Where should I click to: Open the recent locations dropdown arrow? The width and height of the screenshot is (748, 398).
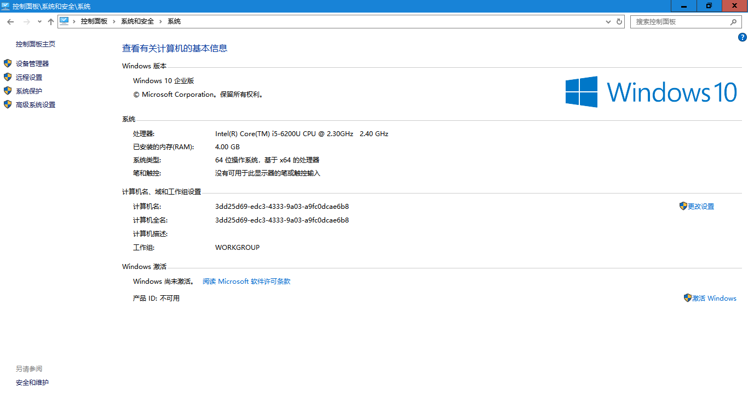pyautogui.click(x=39, y=22)
